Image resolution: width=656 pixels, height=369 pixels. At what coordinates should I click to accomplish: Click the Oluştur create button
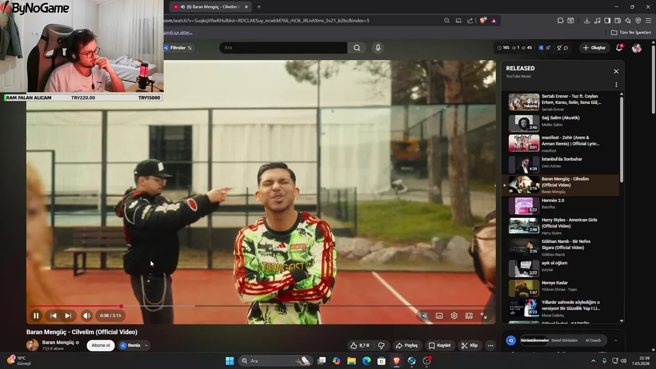pyautogui.click(x=594, y=48)
